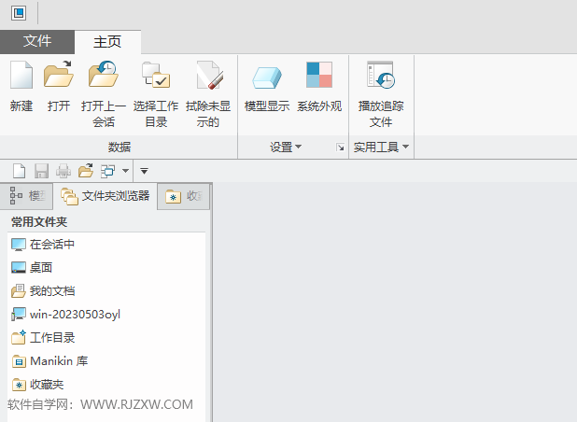Open 我的文档 folder entry
This screenshot has height=422, width=577.
[x=43, y=291]
